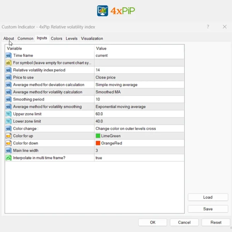Click the string icon beside For symbol

(x=9, y=63)
